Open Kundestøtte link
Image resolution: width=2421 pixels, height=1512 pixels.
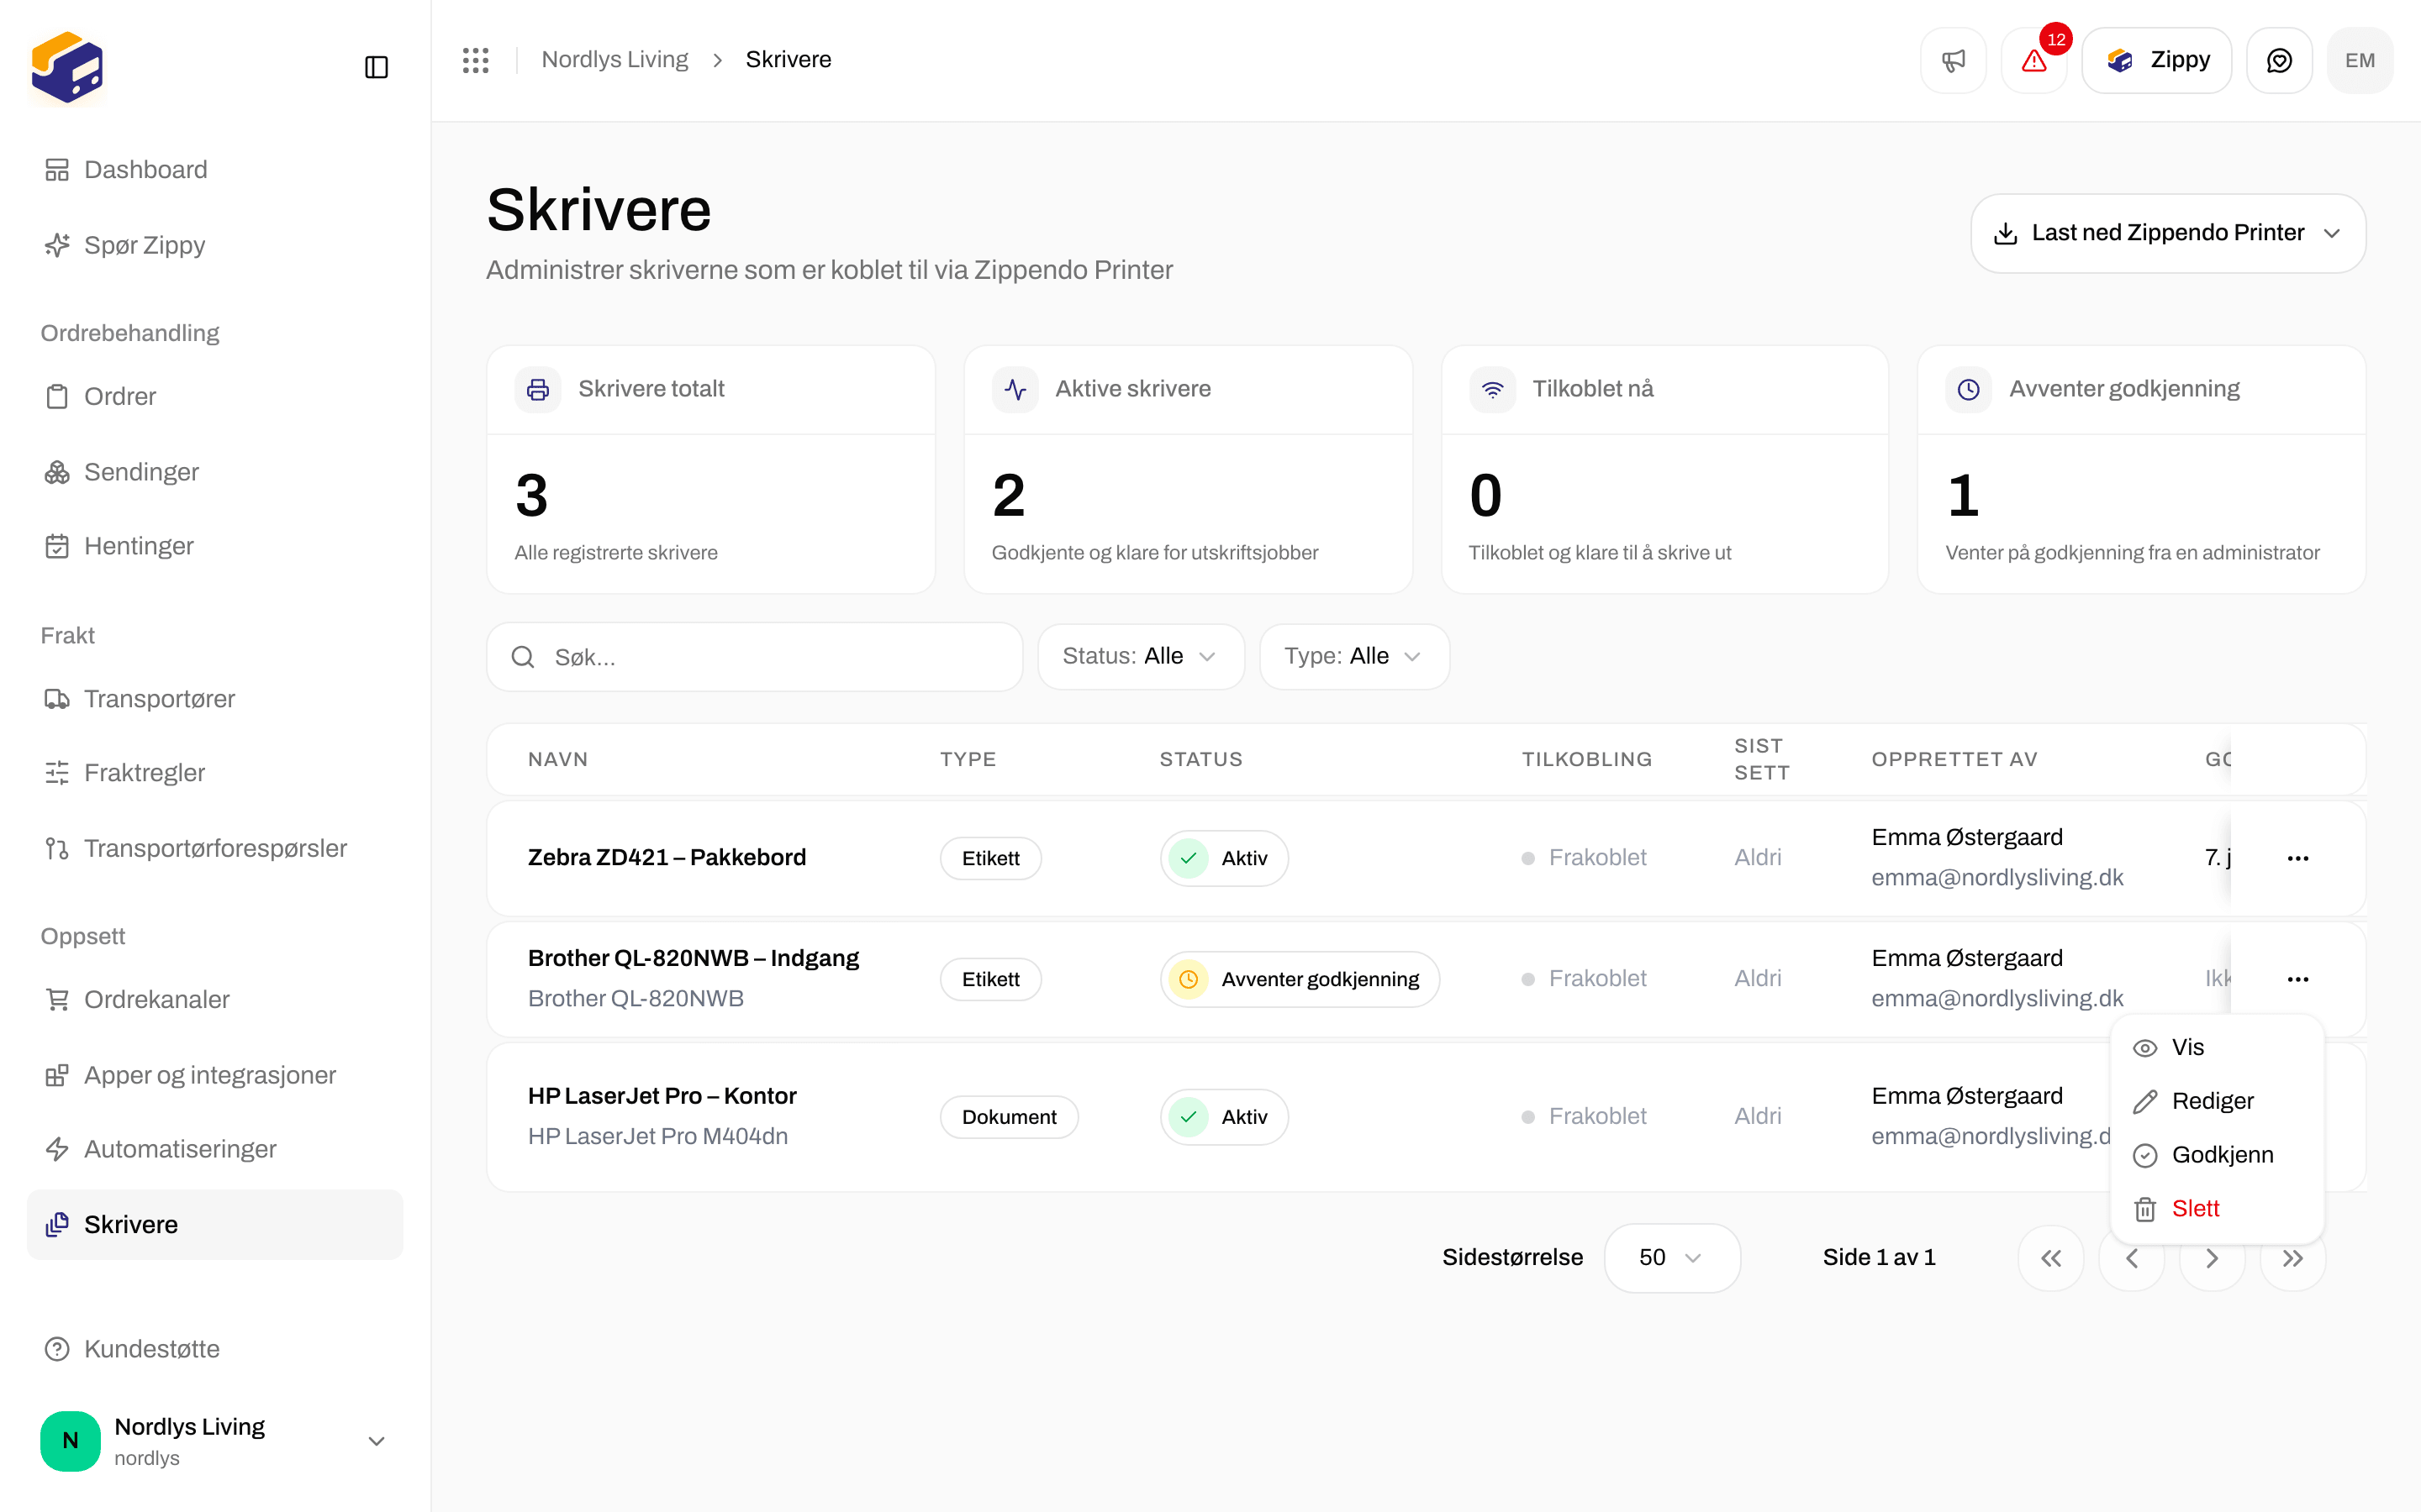[215, 1349]
